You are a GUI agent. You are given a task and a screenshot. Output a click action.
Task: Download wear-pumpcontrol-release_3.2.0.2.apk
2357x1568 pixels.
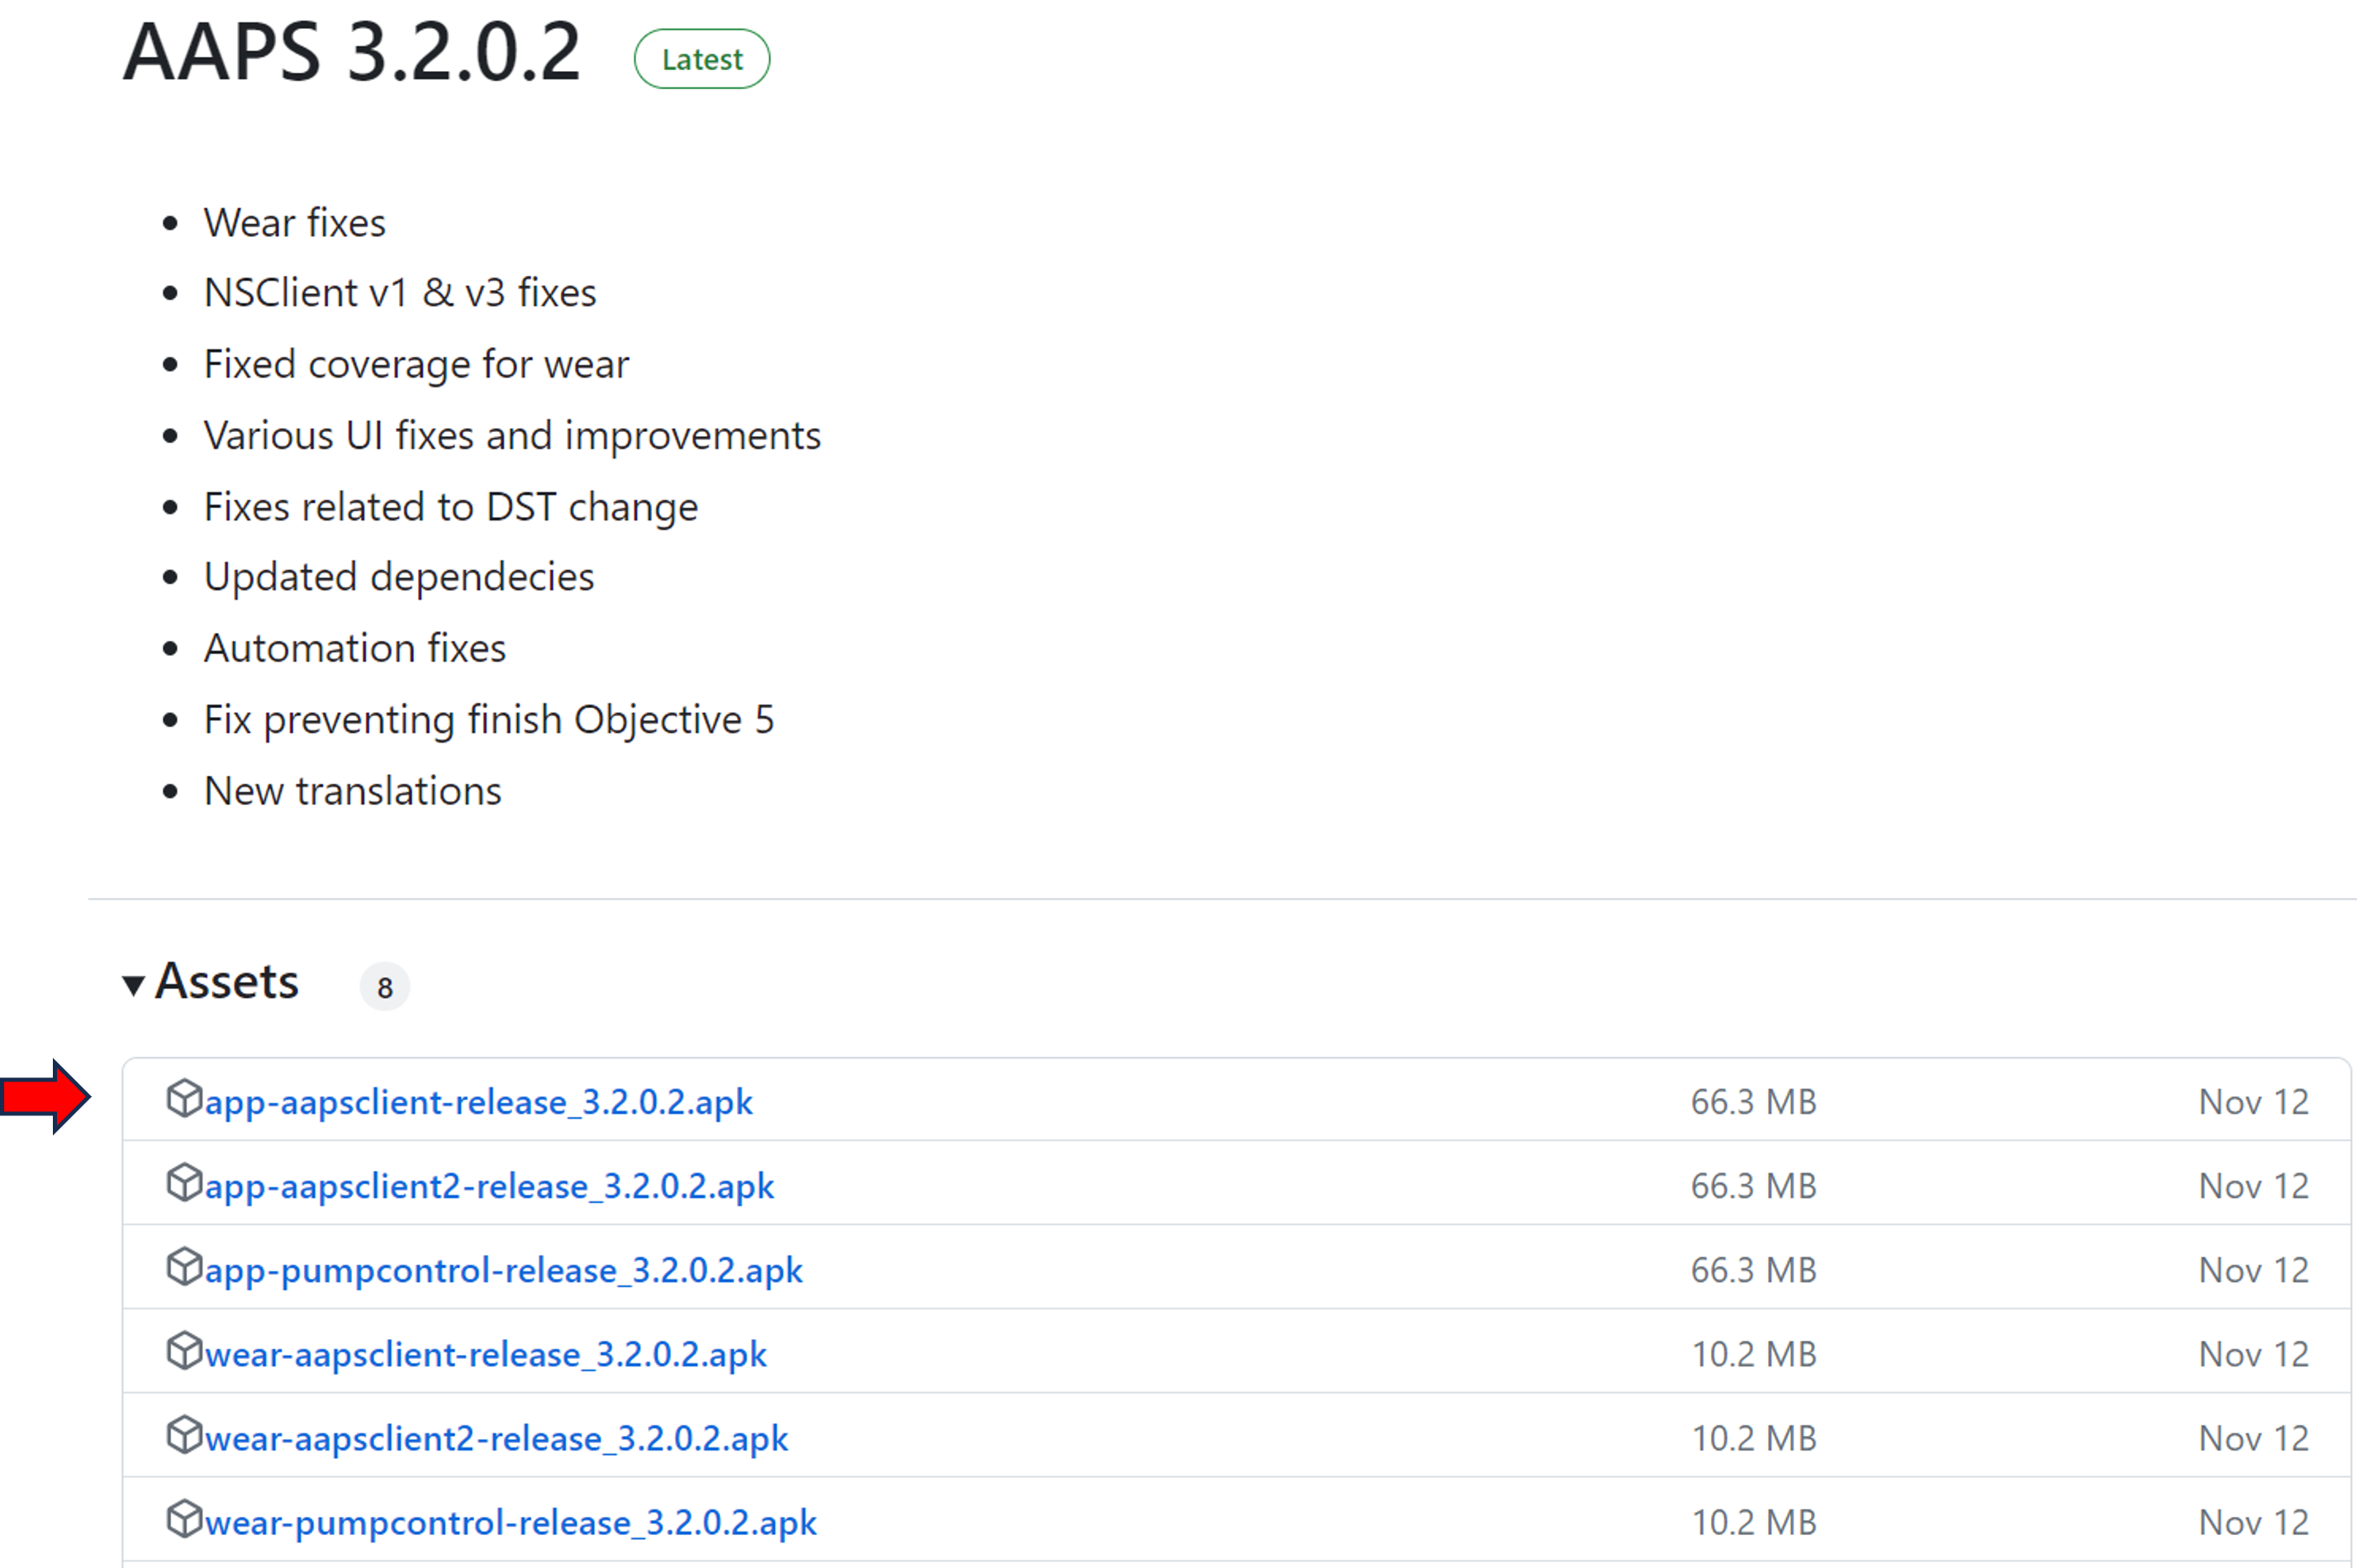(x=510, y=1522)
